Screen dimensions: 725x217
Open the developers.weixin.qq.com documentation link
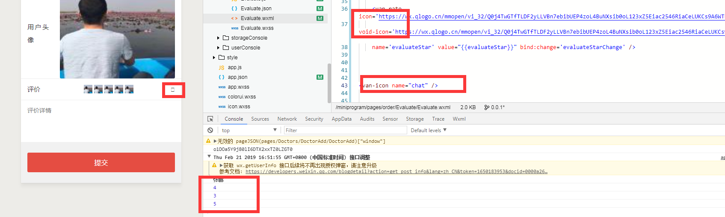pyautogui.click(x=397, y=171)
